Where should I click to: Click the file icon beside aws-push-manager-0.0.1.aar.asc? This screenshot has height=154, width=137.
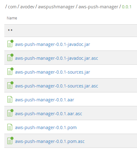[x=10, y=113]
